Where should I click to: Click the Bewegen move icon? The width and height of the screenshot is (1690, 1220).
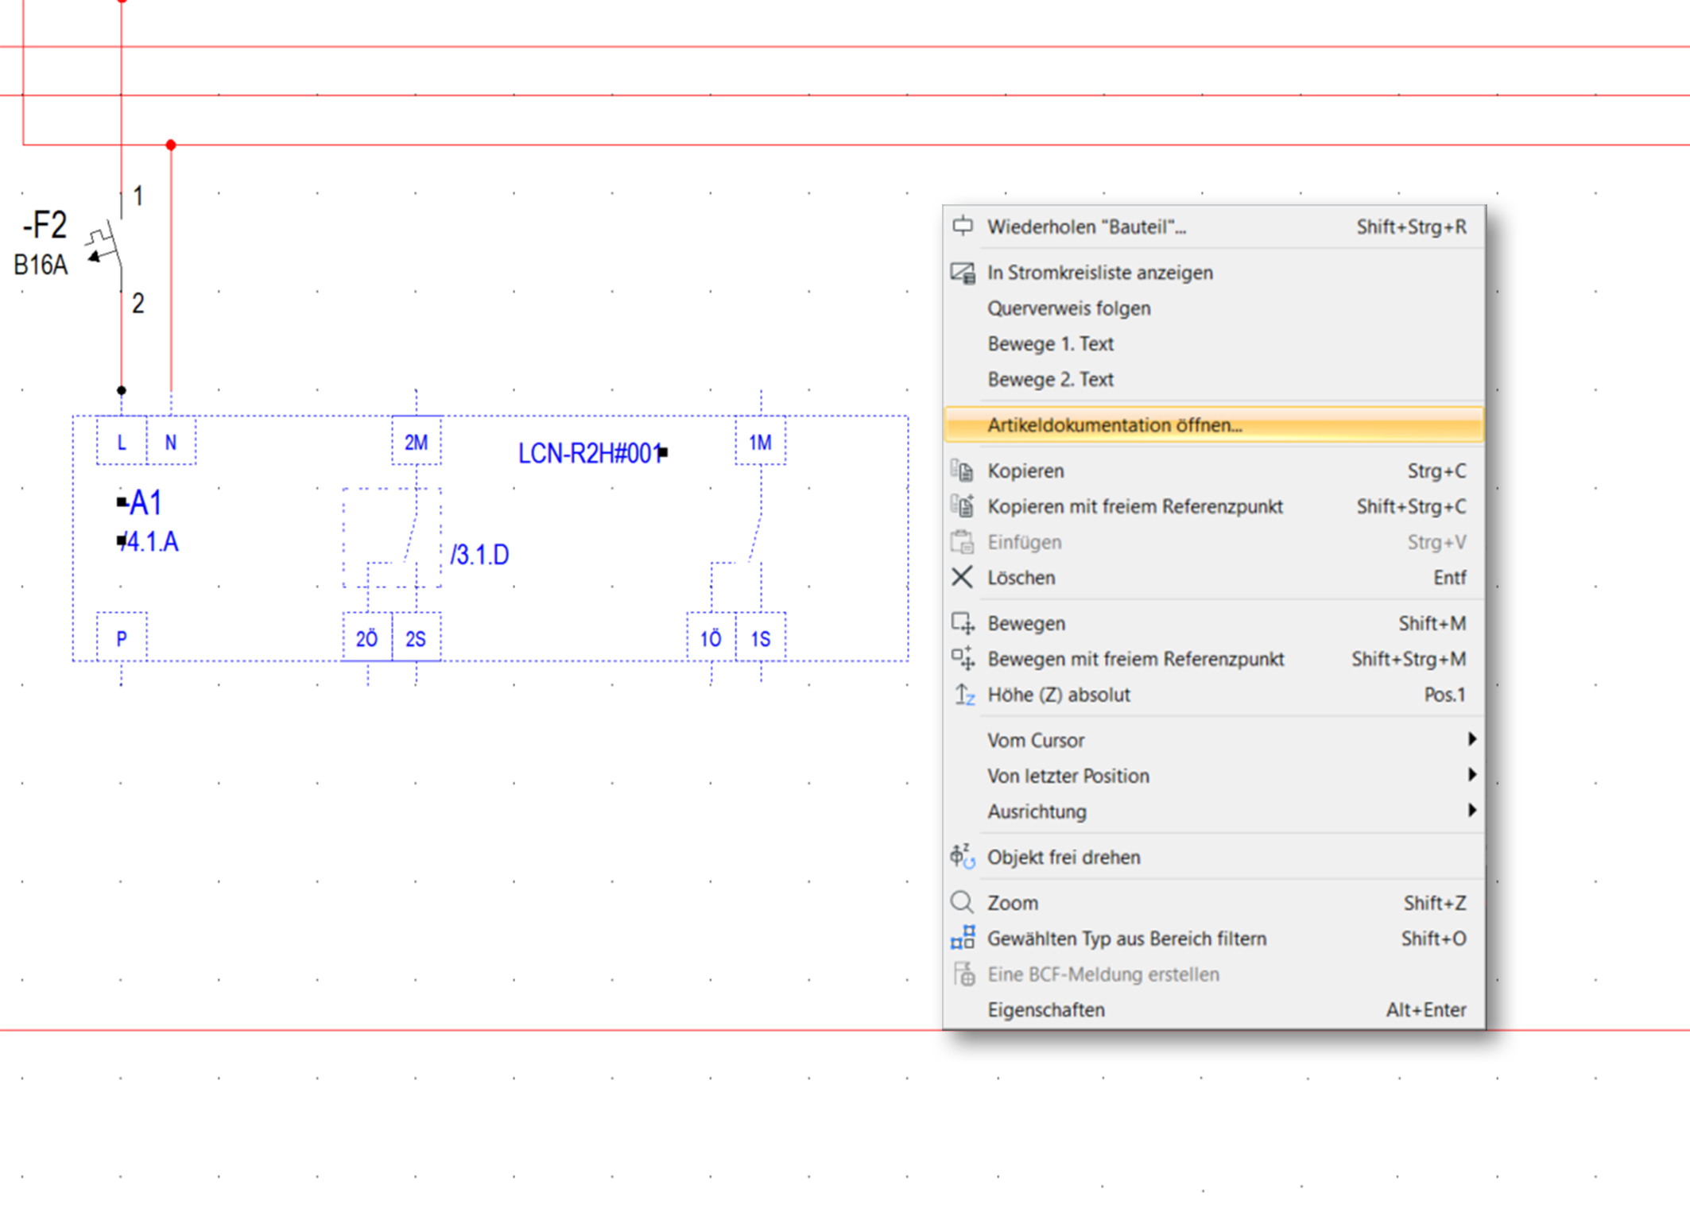pyautogui.click(x=963, y=623)
